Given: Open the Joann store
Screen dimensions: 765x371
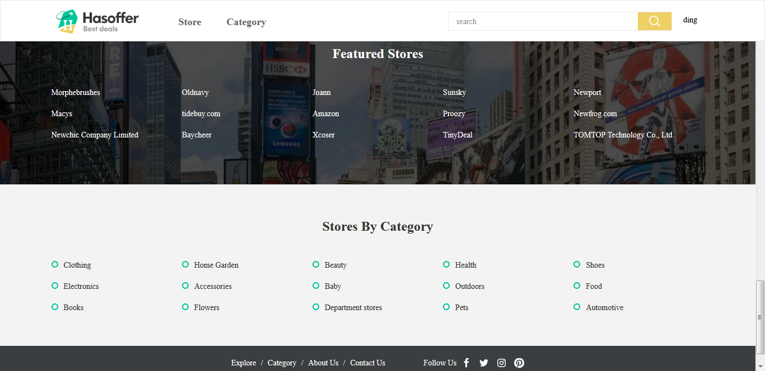Looking at the screenshot, I should (321, 92).
